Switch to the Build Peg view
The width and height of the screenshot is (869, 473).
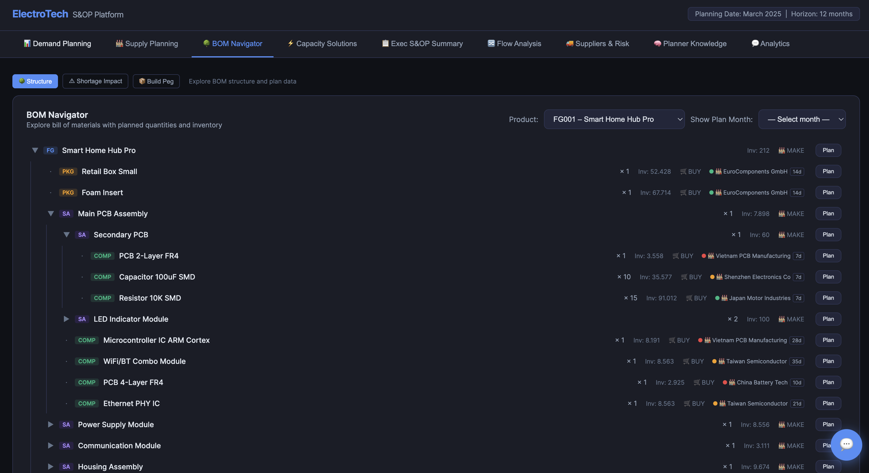point(156,81)
